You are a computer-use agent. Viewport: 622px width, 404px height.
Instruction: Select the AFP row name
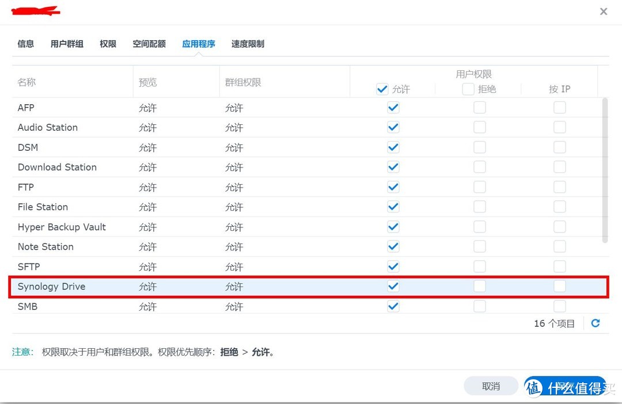pos(26,108)
